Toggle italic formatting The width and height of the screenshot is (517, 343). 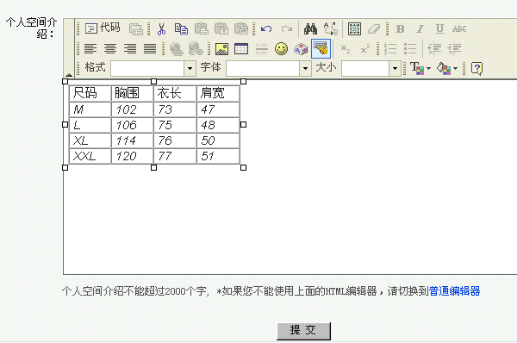420,29
